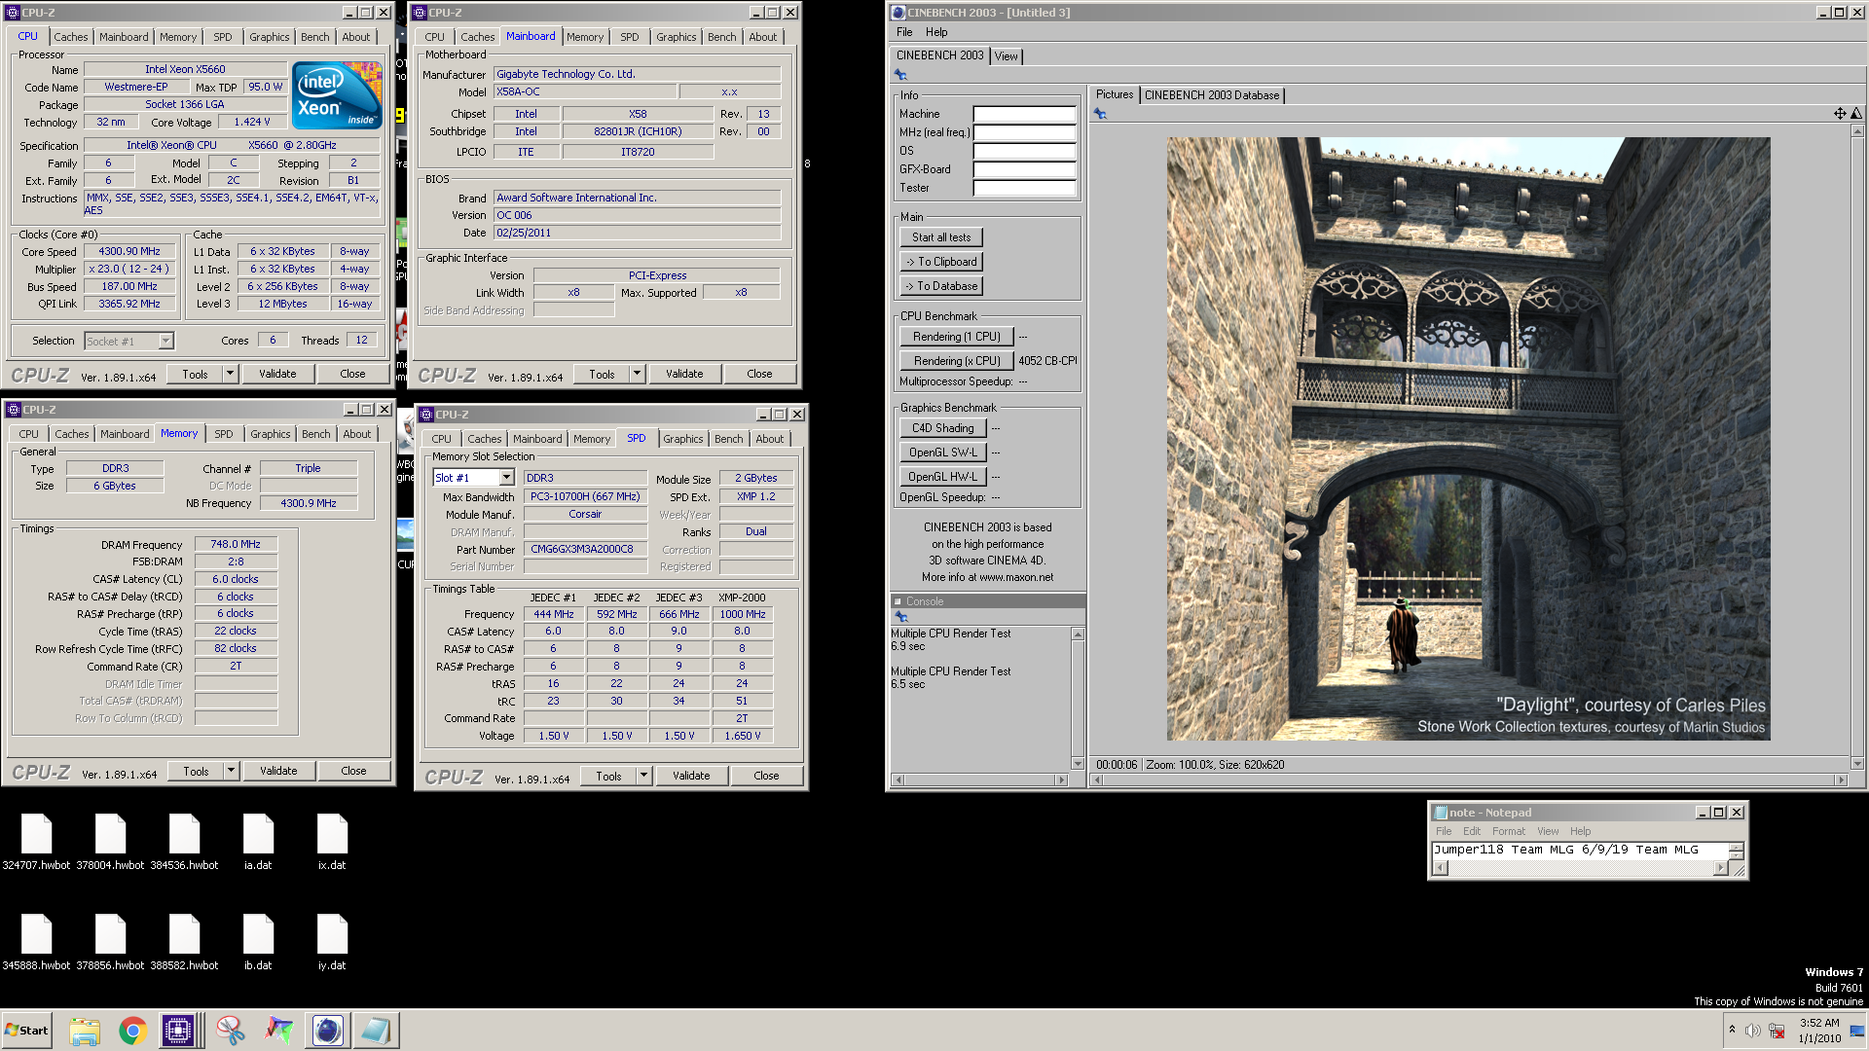Screen dimensions: 1869x1051
Task: Open the Help menu in CINEBENCH
Action: 936,32
